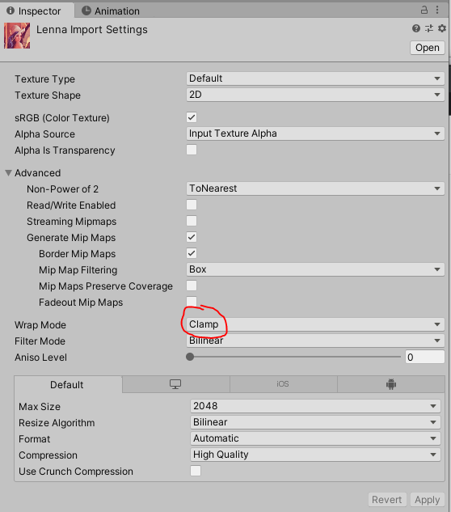Screen dimensions: 451x512
Task: Open the Filter Mode dropdown
Action: [x=315, y=341]
